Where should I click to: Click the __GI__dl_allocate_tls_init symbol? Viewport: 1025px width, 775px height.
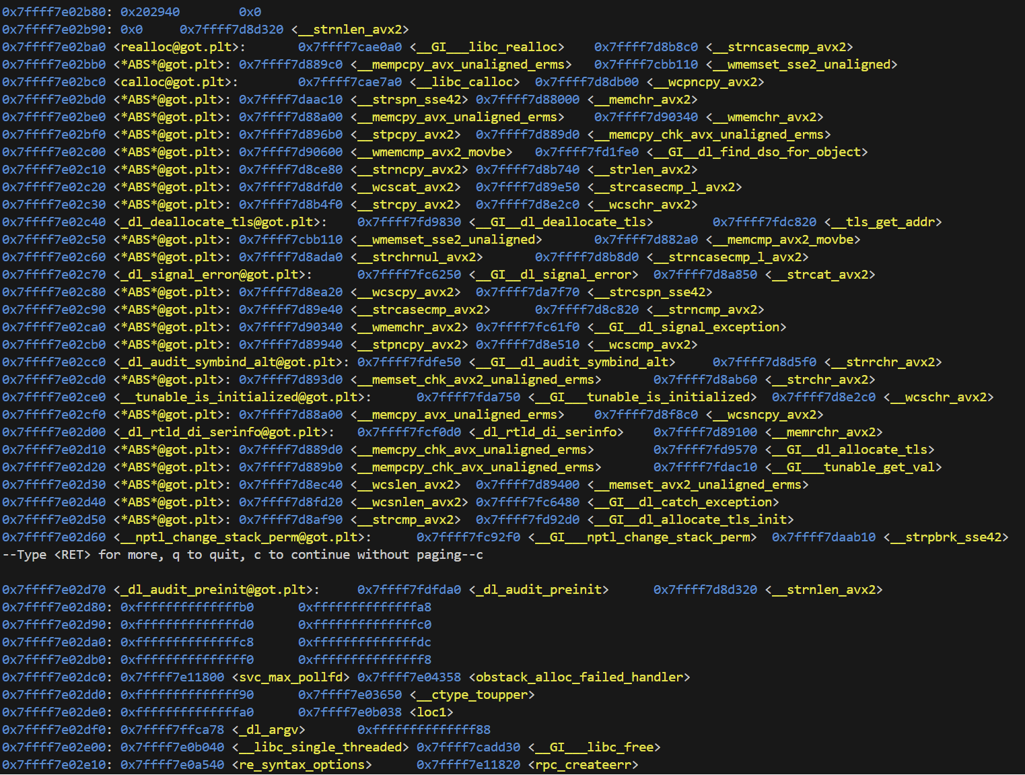691,520
